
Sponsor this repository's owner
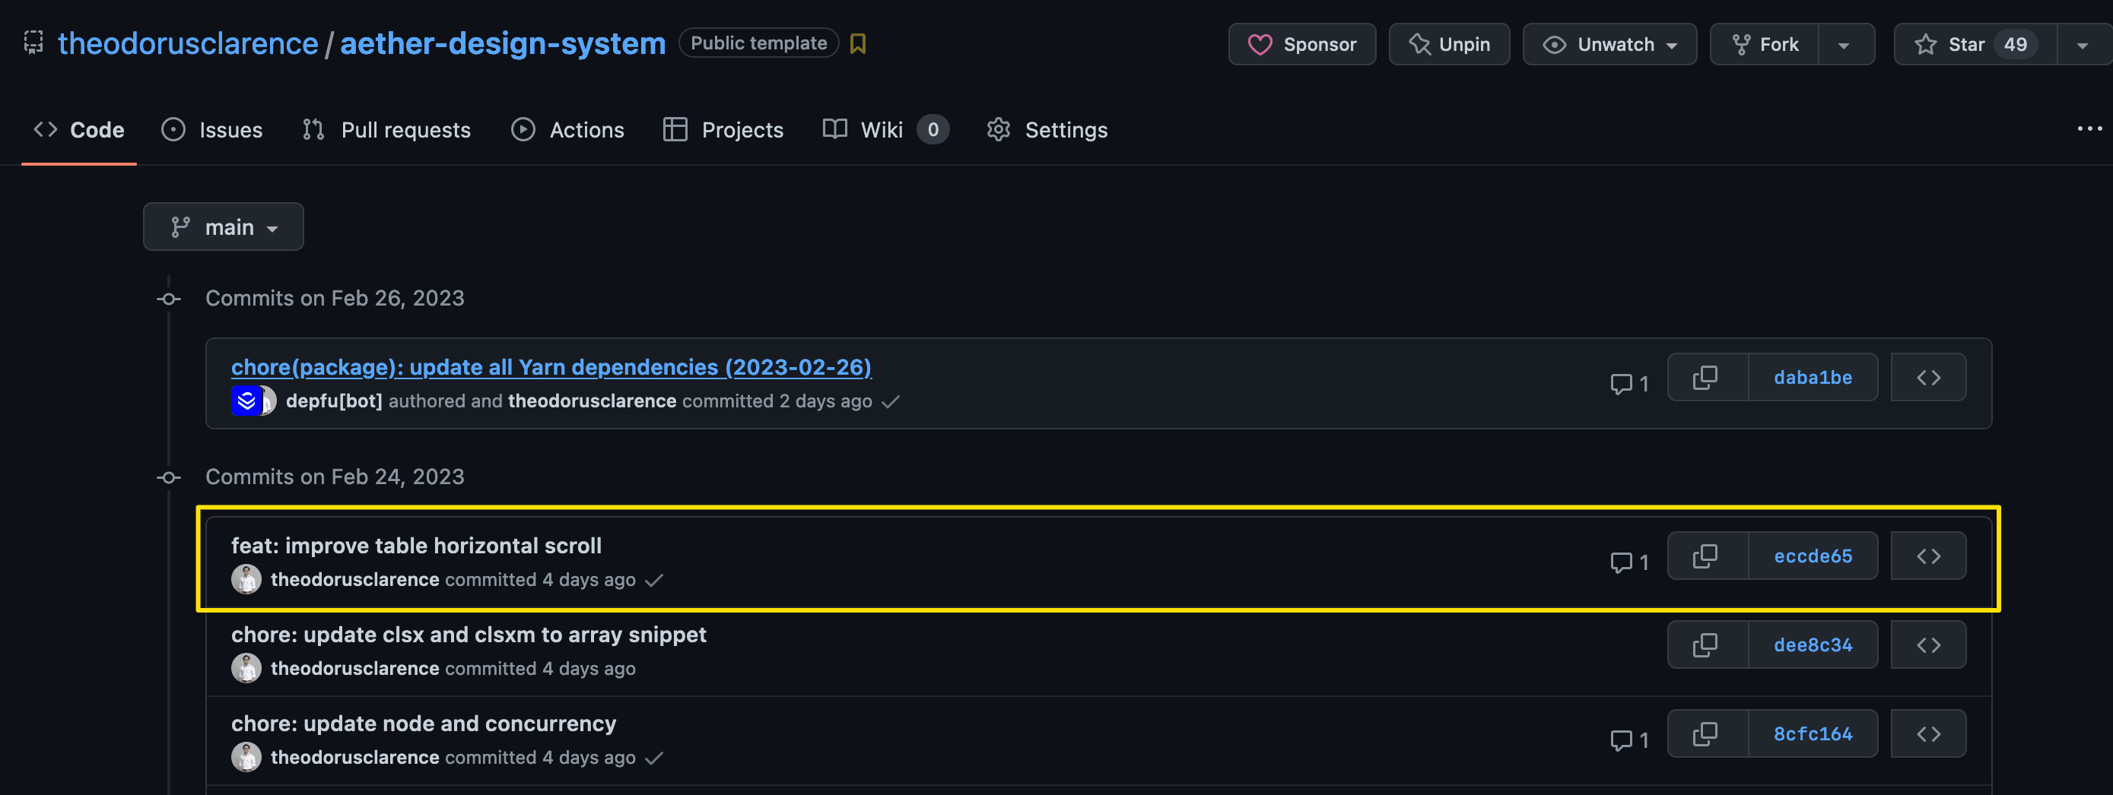[1301, 44]
